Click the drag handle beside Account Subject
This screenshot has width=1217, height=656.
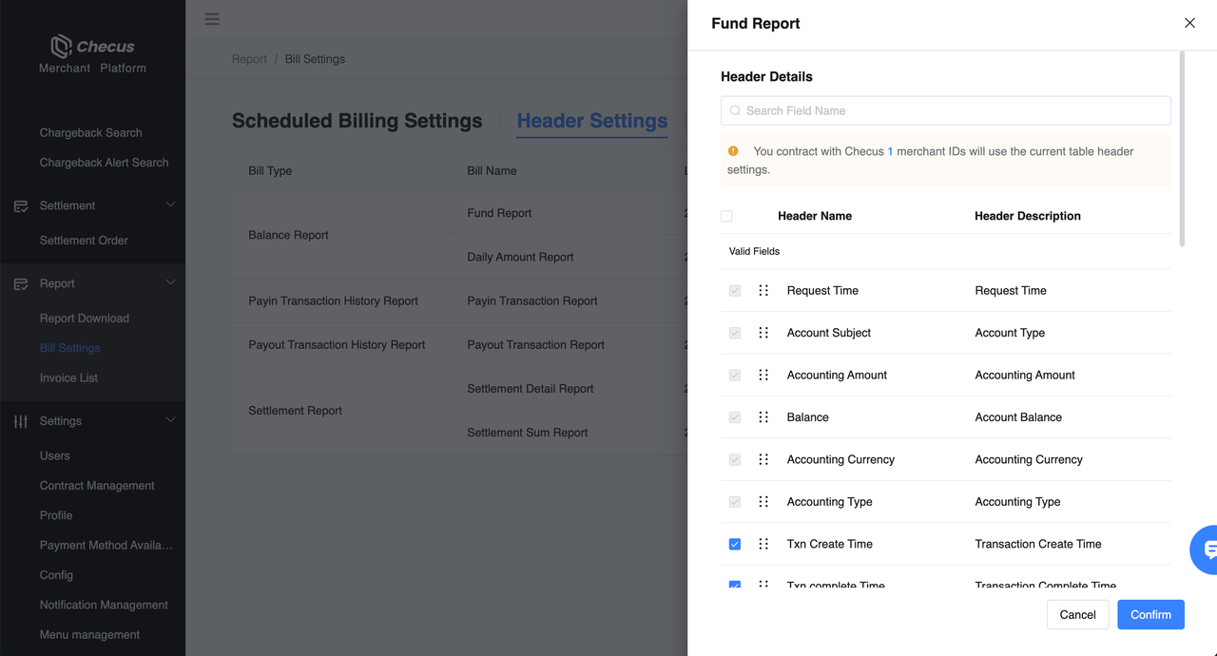click(x=763, y=333)
